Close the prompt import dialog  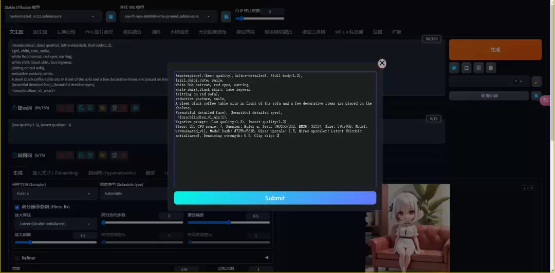click(382, 63)
